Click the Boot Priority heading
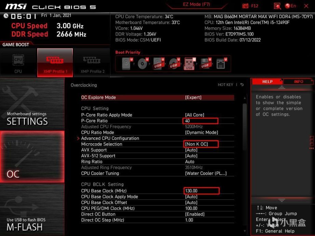The width and height of the screenshot is (315, 236). pos(128,52)
